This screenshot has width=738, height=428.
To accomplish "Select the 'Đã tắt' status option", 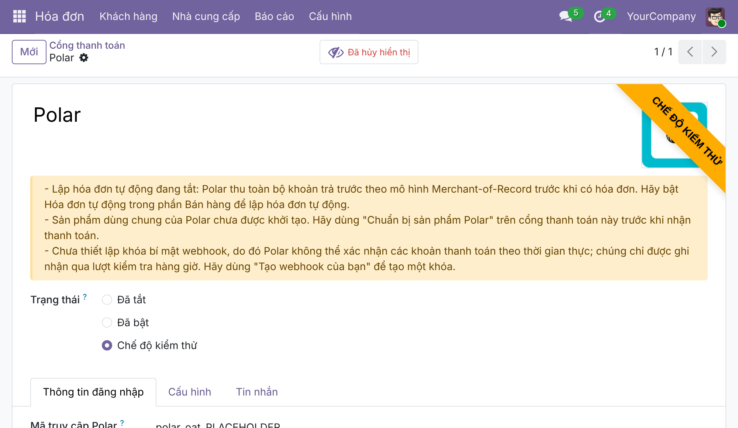I will 107,300.
